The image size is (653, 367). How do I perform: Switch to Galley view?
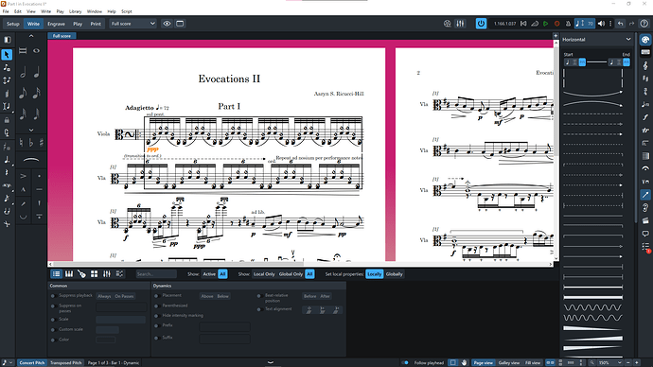tap(509, 363)
